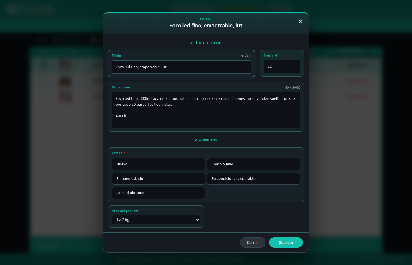Choose En buen estado condition
This screenshot has width=412, height=265.
(158, 178)
